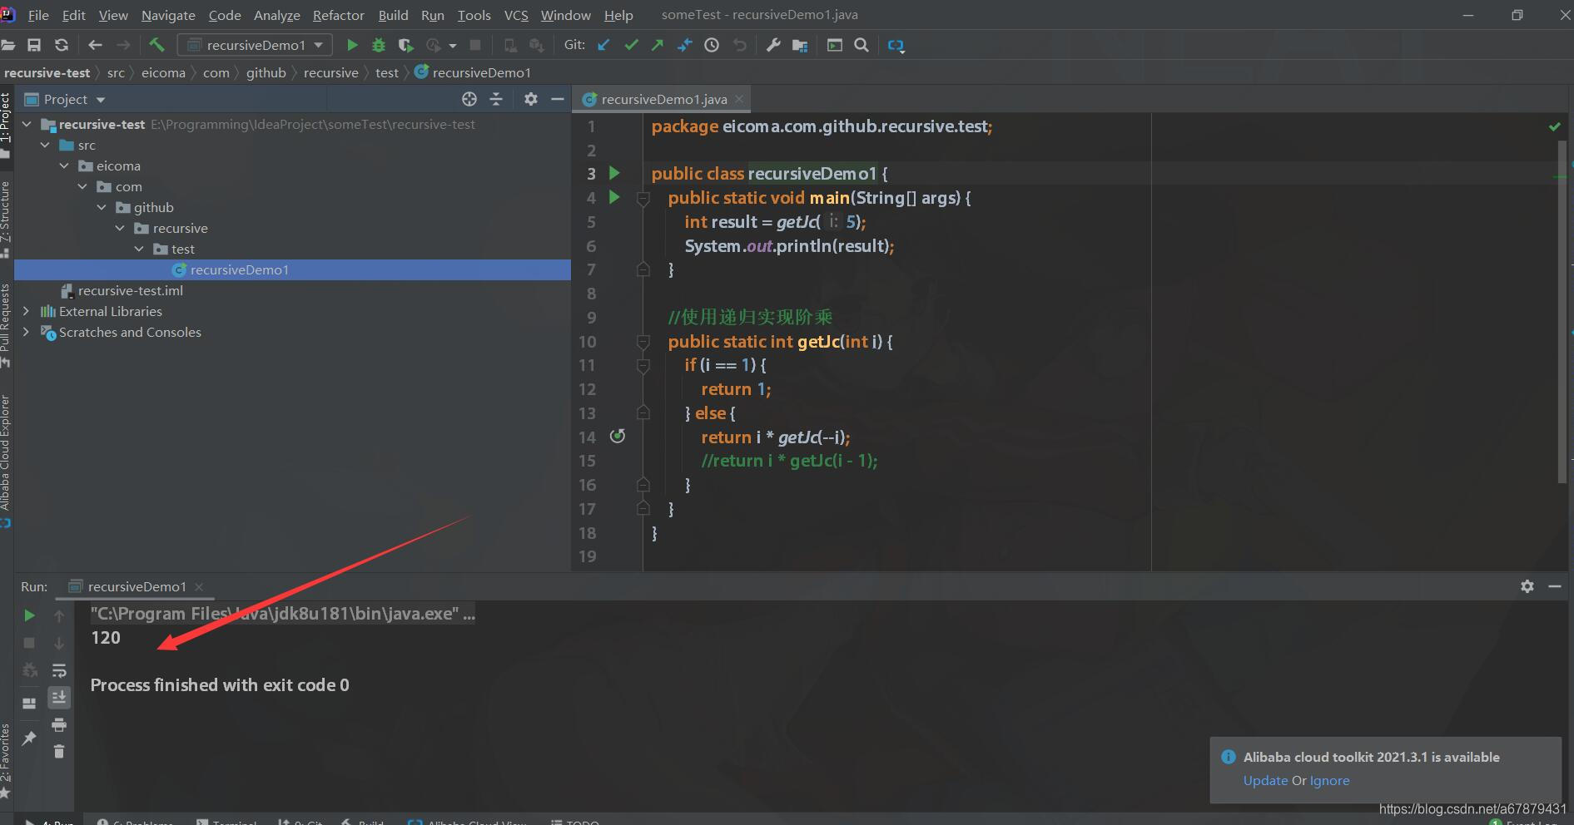
Task: Hide the Project panel with its minus icon
Action: tap(558, 99)
